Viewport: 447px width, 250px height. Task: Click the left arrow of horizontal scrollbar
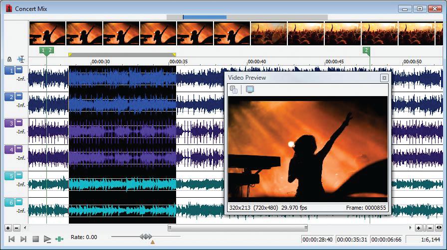point(25,228)
